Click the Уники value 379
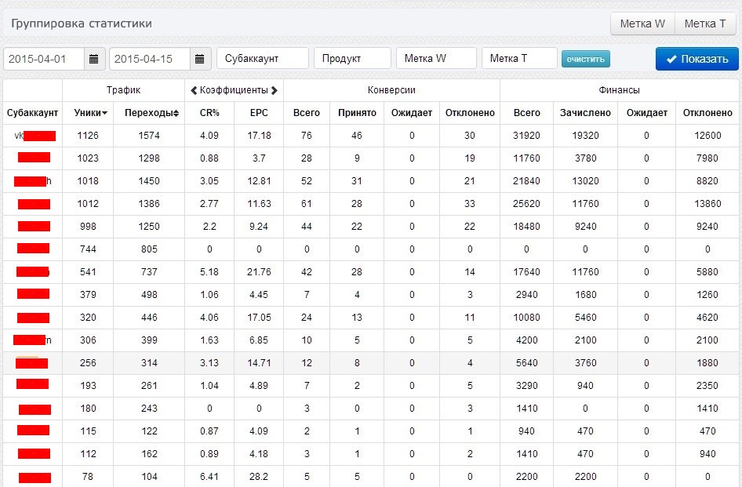Screen dimensions: 742x487 click(x=88, y=295)
